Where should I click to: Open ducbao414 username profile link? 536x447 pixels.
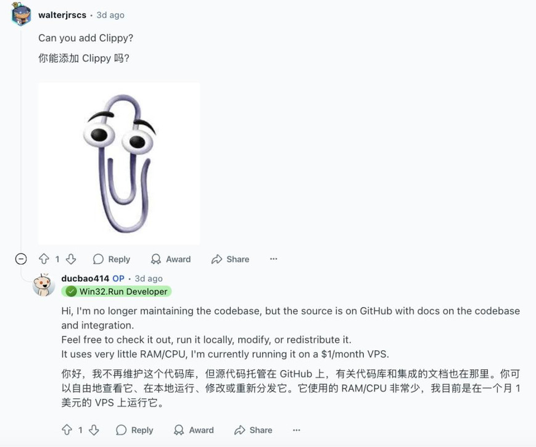(x=85, y=279)
